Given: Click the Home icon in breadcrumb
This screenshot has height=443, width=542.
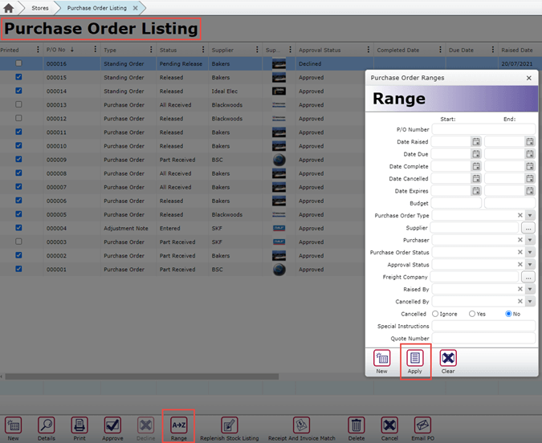Looking at the screenshot, I should [x=10, y=8].
